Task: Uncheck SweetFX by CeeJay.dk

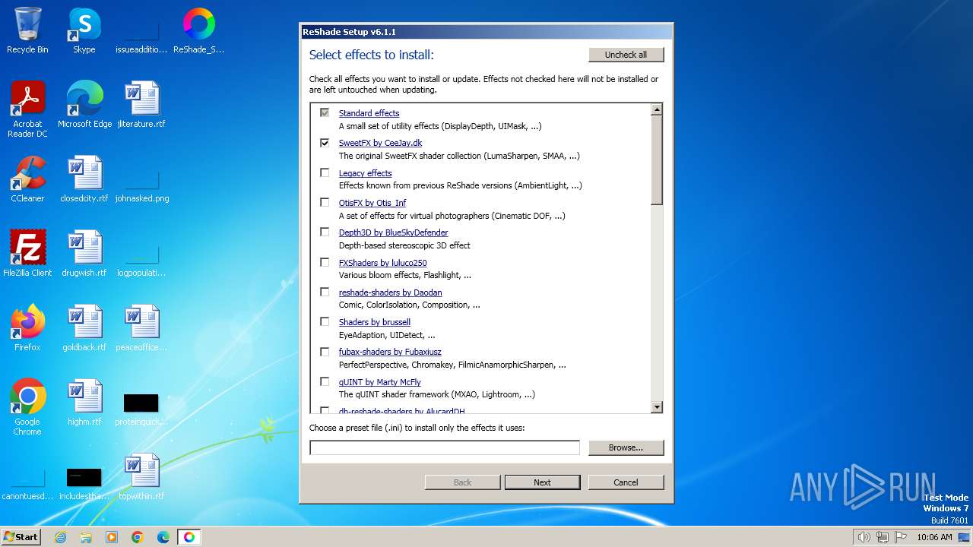Action: (325, 143)
